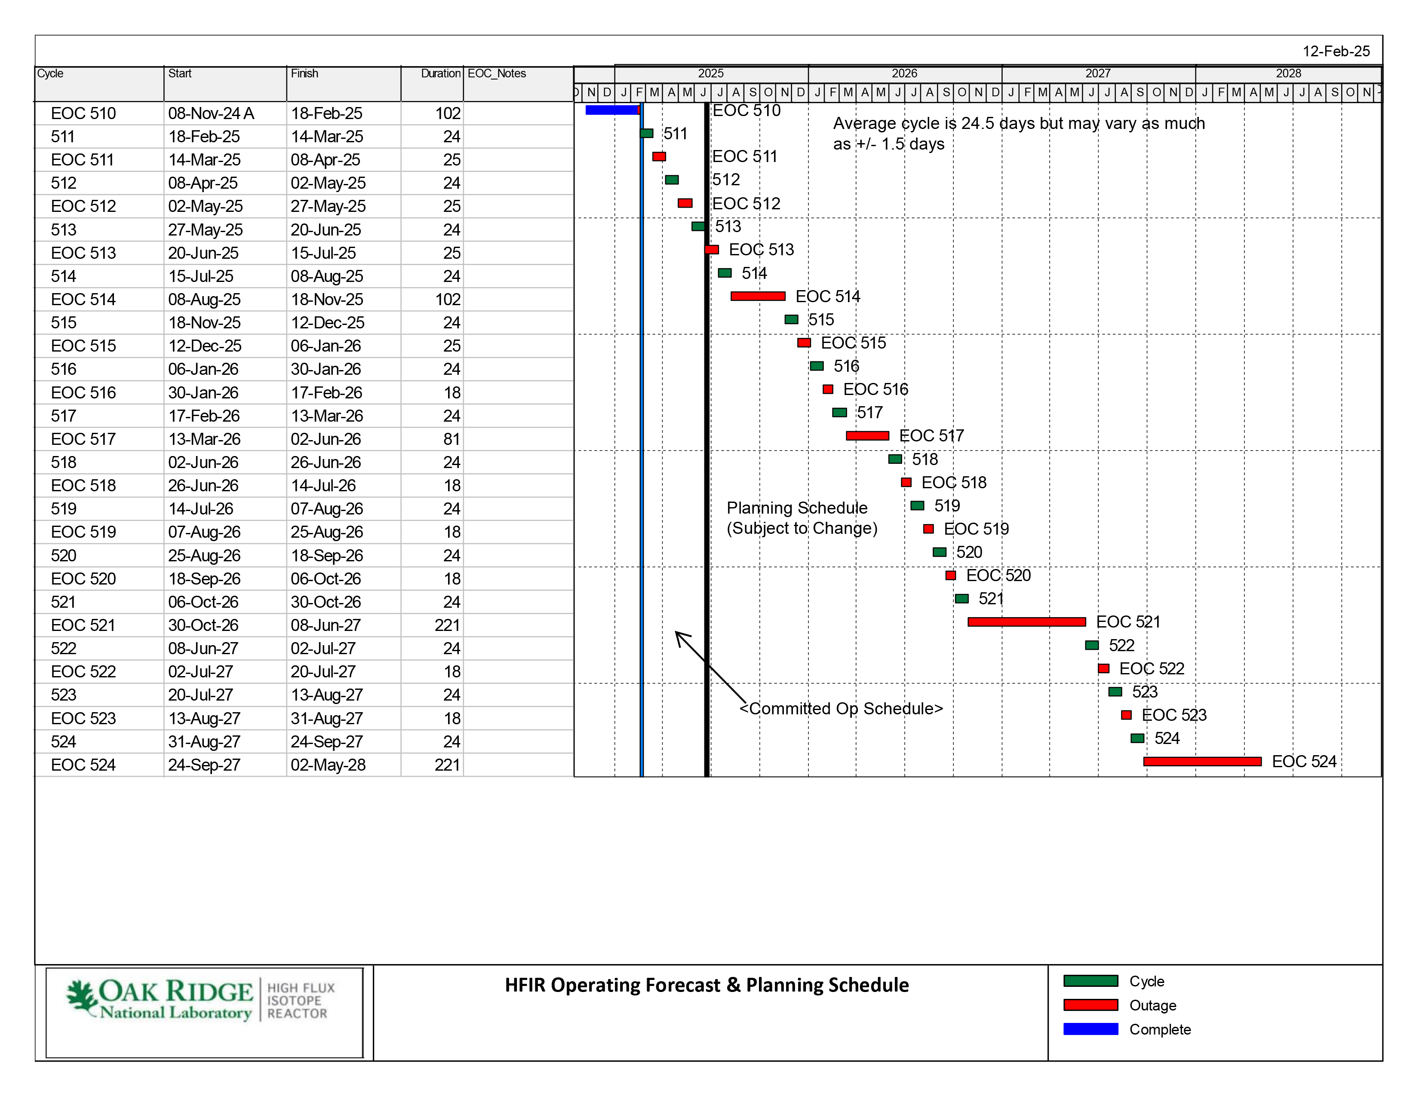Viewport: 1419px width, 1096px height.
Task: Click the red EOC 524 outage bar
Action: (x=1202, y=762)
